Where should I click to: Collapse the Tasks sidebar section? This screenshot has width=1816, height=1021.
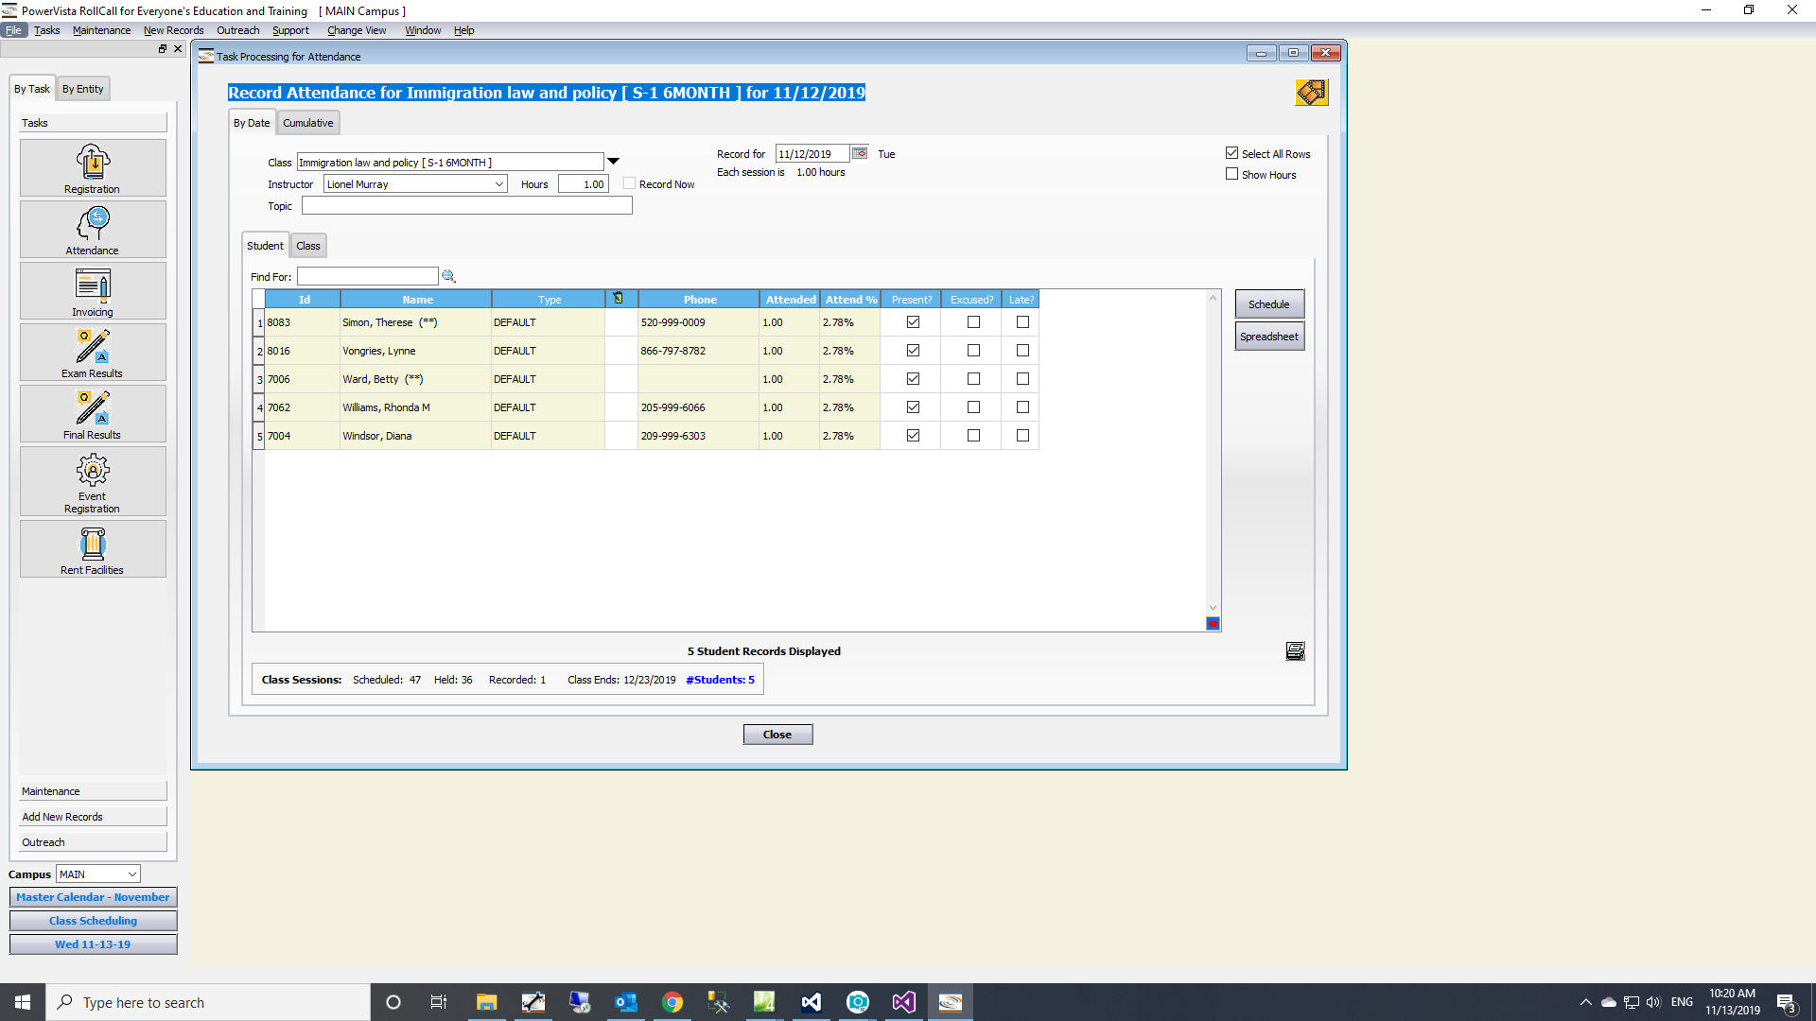93,123
